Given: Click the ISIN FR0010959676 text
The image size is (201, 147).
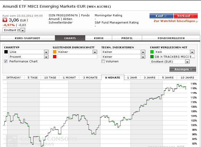Looking at the screenshot, I should click(63, 15).
